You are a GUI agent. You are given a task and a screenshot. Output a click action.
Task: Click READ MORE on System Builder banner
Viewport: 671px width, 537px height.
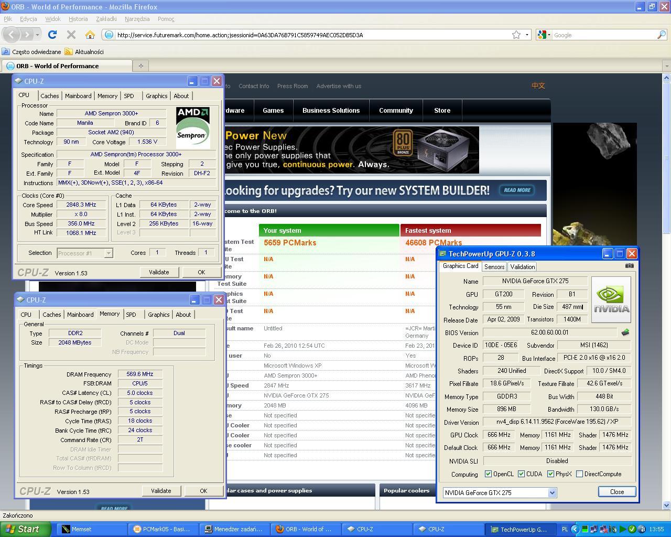click(x=517, y=190)
